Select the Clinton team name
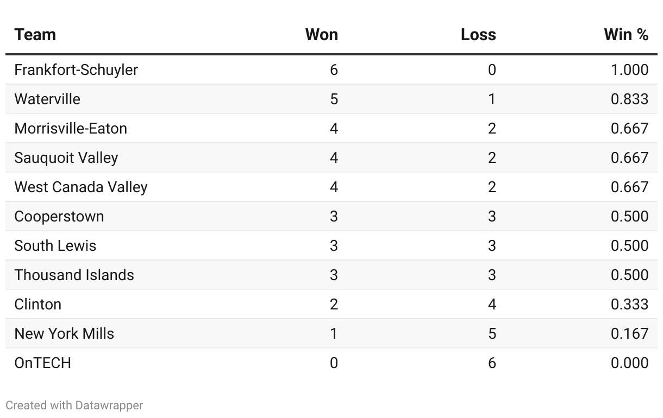The width and height of the screenshot is (663, 418). click(38, 304)
